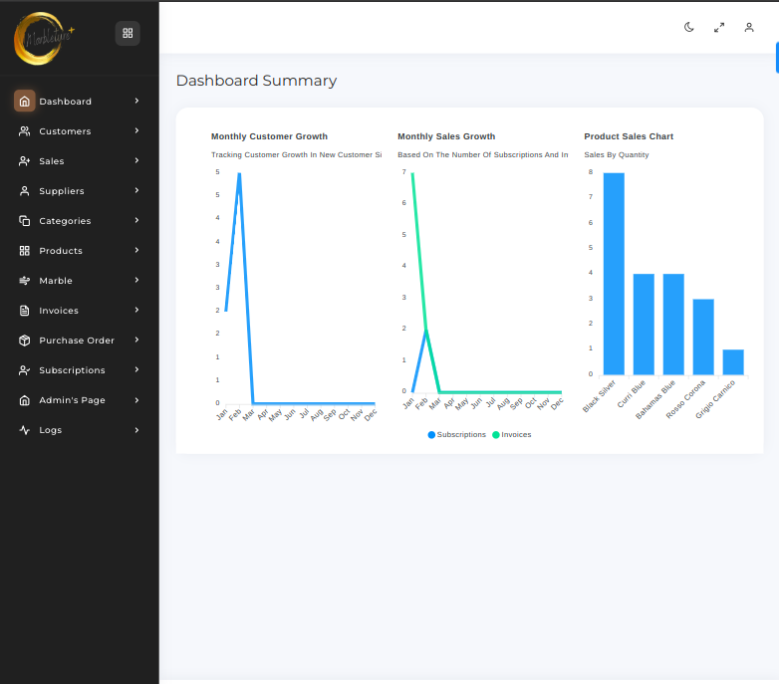Click the Marbleture logo
Screen dimensions: 779x684
coord(44,38)
